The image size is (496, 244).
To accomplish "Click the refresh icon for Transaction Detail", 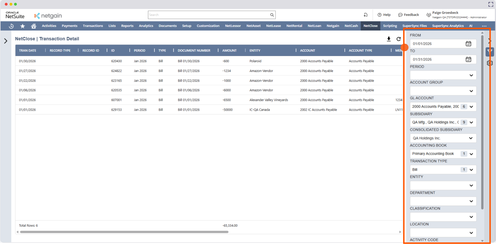I will point(399,39).
